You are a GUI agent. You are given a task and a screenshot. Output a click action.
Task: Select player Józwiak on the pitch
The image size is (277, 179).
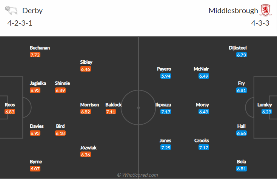pos(88,148)
